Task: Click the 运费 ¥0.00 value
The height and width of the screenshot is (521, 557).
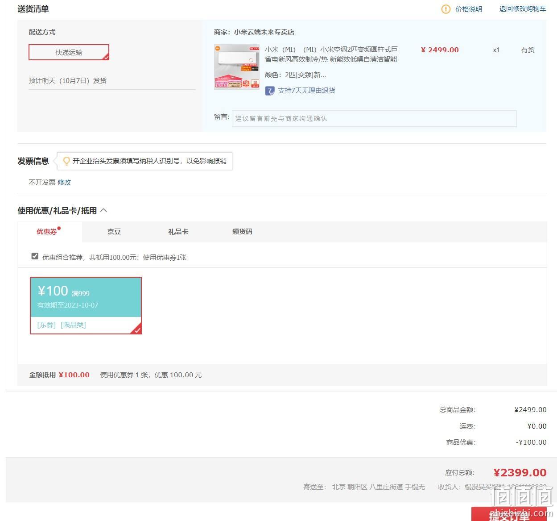Action: [537, 426]
